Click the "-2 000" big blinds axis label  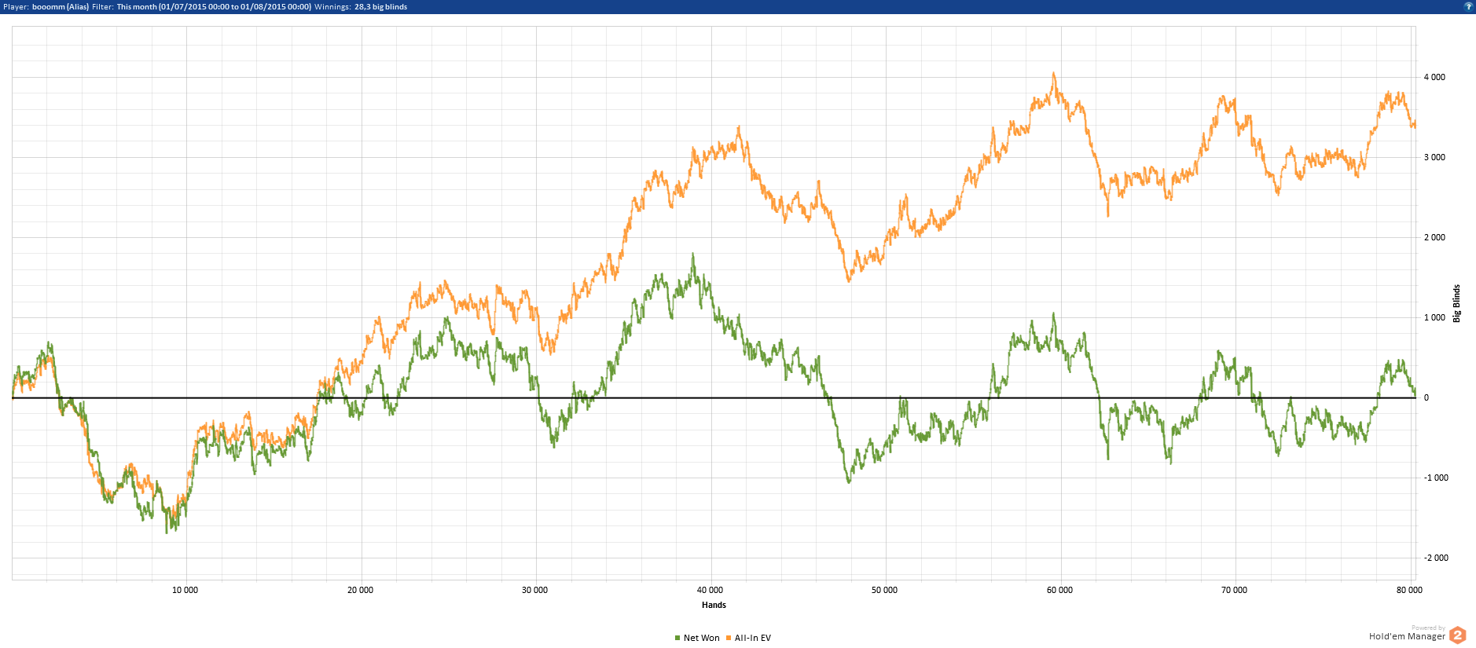pos(1436,558)
